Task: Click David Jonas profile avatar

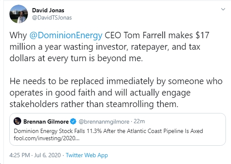Action: 19,14
